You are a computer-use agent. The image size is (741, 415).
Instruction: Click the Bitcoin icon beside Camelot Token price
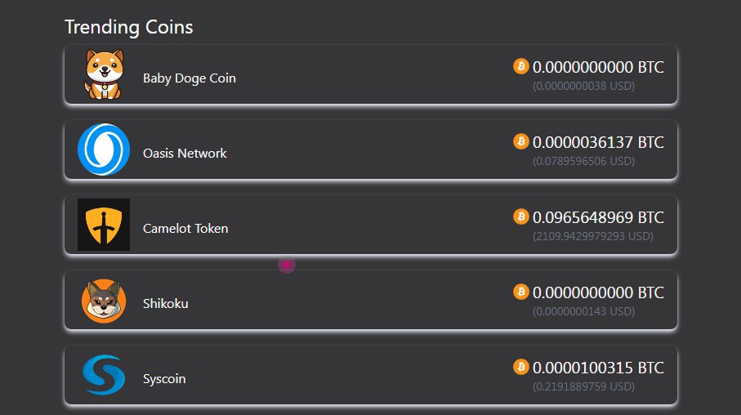[x=521, y=216]
